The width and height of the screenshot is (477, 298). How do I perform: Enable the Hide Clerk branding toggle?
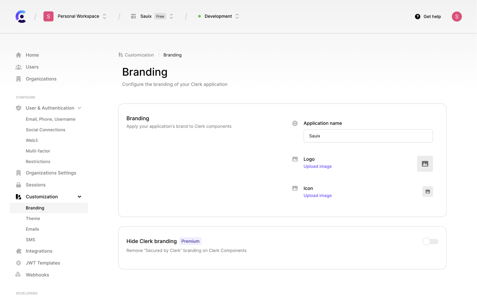[x=430, y=241]
